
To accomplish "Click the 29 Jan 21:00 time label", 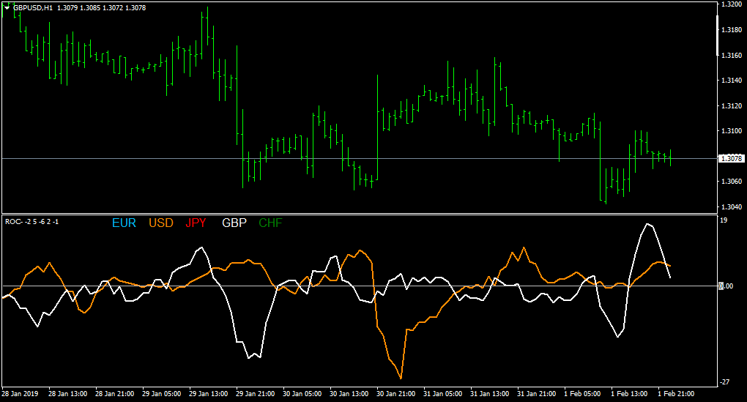I will [256, 394].
